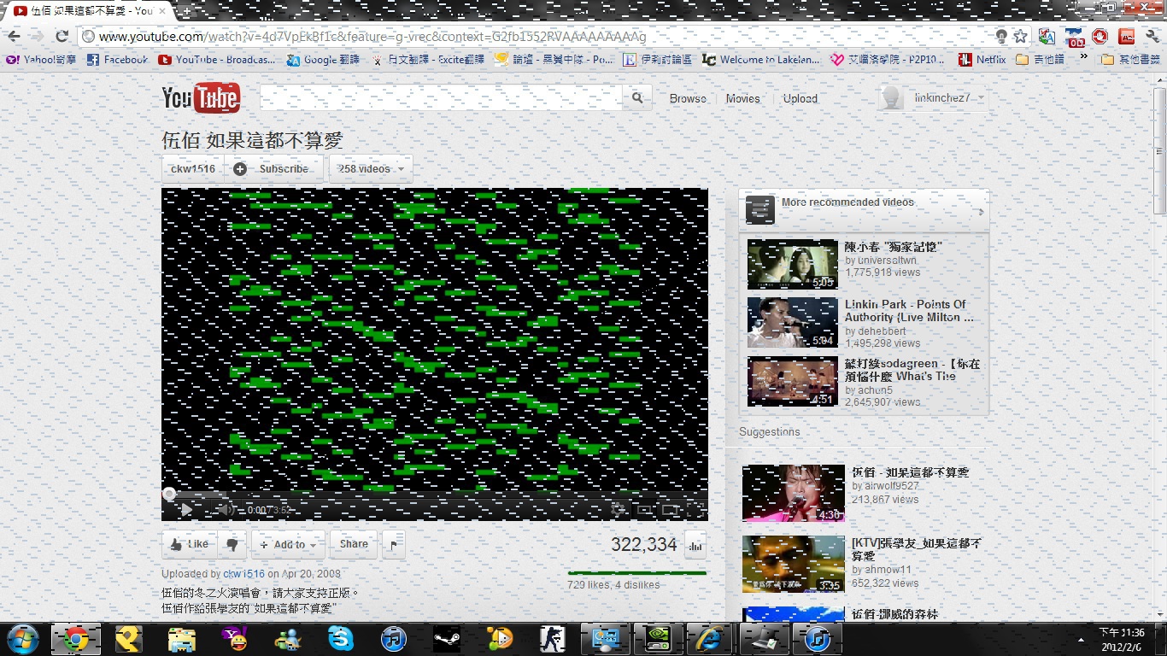Image resolution: width=1167 pixels, height=656 pixels.
Task: Click the Chrome address bar URL
Action: 372,37
